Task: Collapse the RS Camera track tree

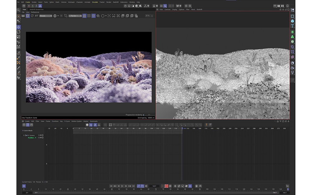Action: coord(24,136)
